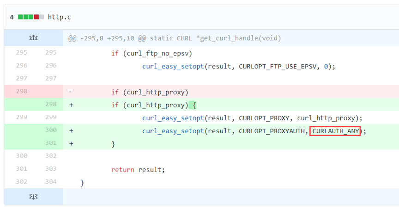Expand hidden lines below line 304
Viewport: 399px width, 211px height.
point(33,197)
